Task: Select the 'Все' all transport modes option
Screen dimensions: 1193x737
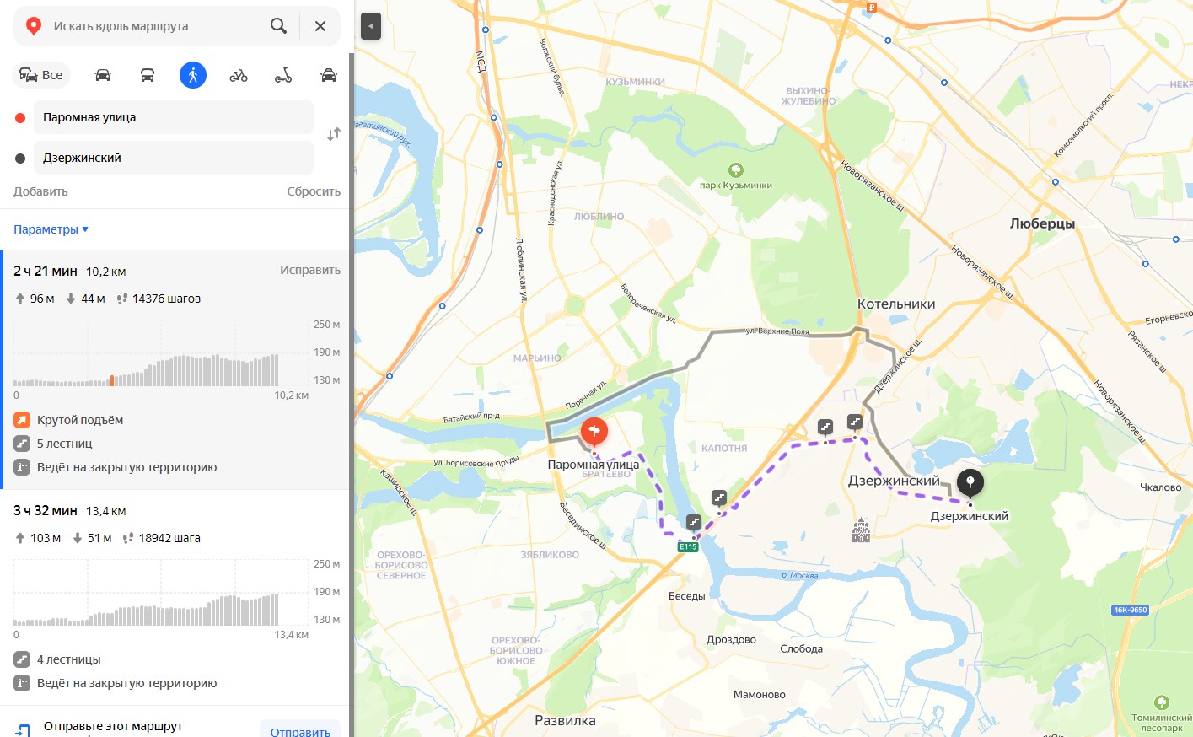Action: [x=42, y=75]
